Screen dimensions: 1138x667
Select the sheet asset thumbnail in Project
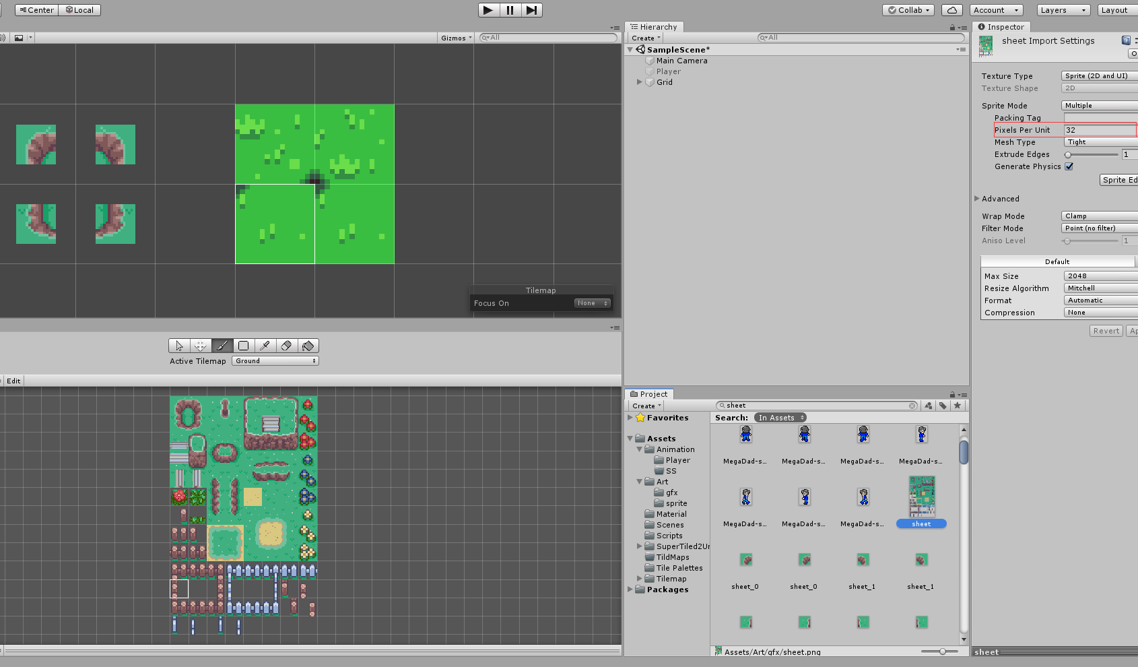tap(921, 497)
